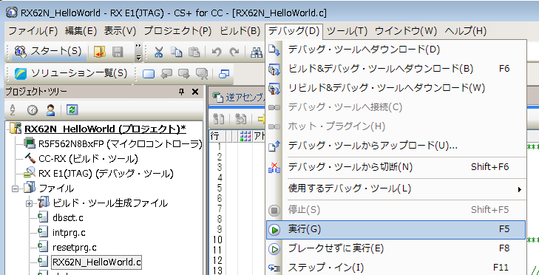Open the 表示(V) menu
Image resolution: width=539 pixels, height=275 pixels.
coord(121,31)
